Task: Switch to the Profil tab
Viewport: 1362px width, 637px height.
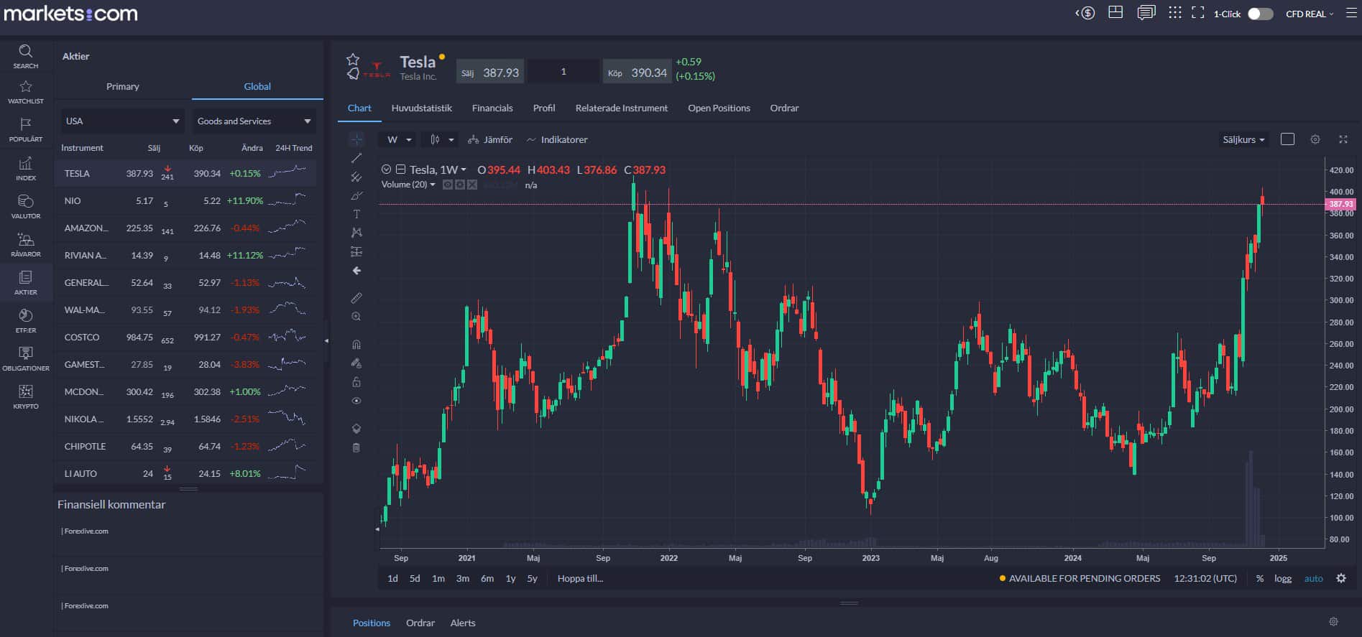Action: click(544, 108)
